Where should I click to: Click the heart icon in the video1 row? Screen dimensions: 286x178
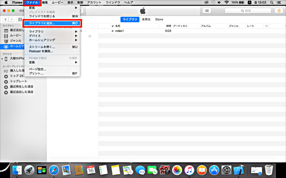coord(90,36)
